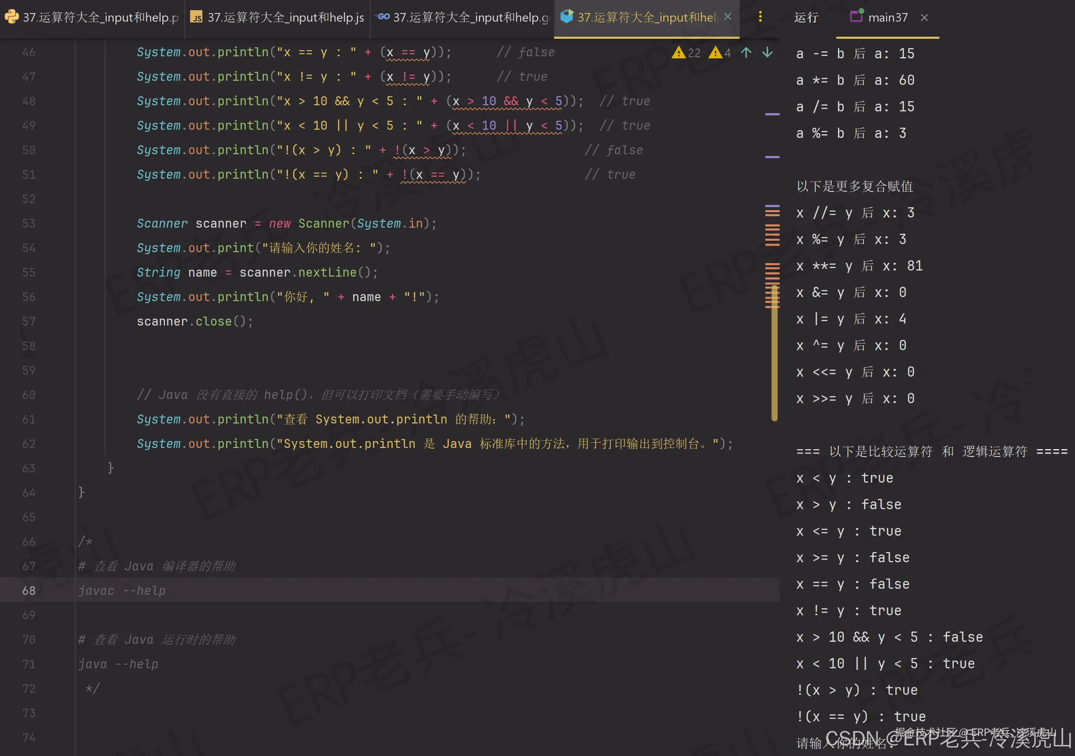Jump to next highlighted error arrow
Viewport: 1075px width, 756px height.
point(767,53)
